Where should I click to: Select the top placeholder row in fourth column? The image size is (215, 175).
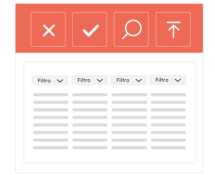tap(168, 95)
